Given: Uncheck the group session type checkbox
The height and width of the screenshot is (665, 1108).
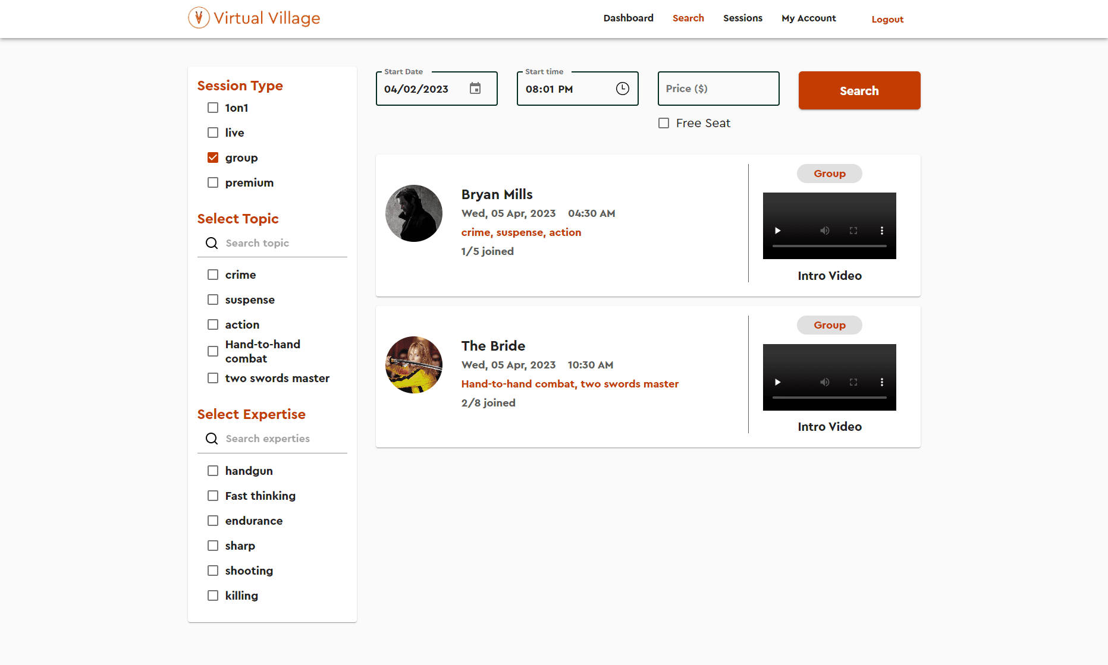Looking at the screenshot, I should [213, 157].
